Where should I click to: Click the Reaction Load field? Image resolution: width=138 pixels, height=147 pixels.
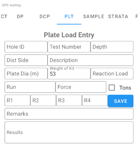pos(112,73)
